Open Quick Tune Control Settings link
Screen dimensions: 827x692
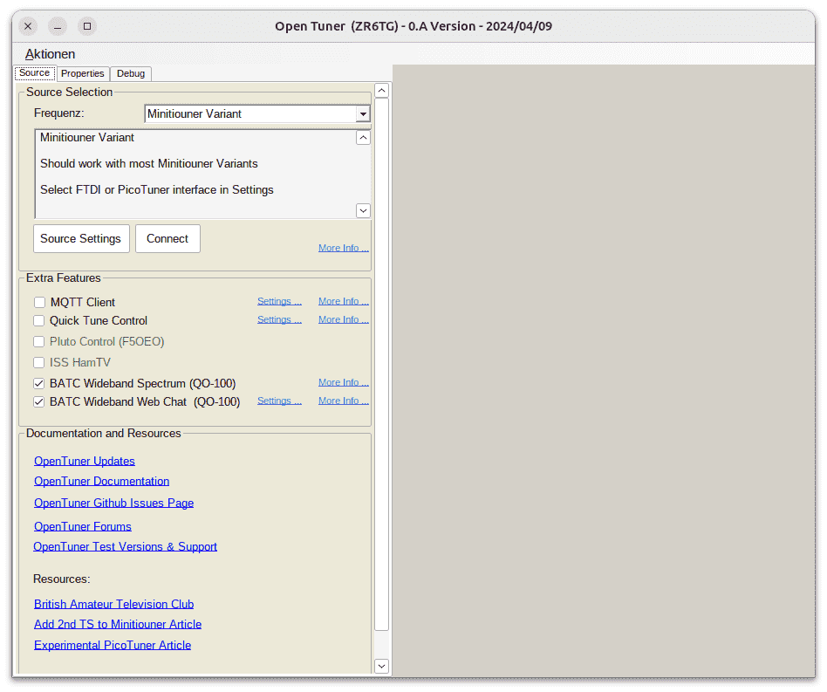point(279,319)
